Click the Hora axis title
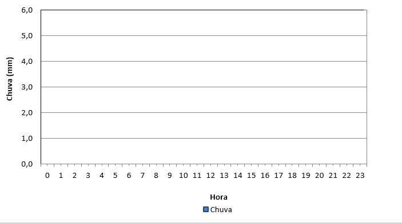 coord(218,197)
